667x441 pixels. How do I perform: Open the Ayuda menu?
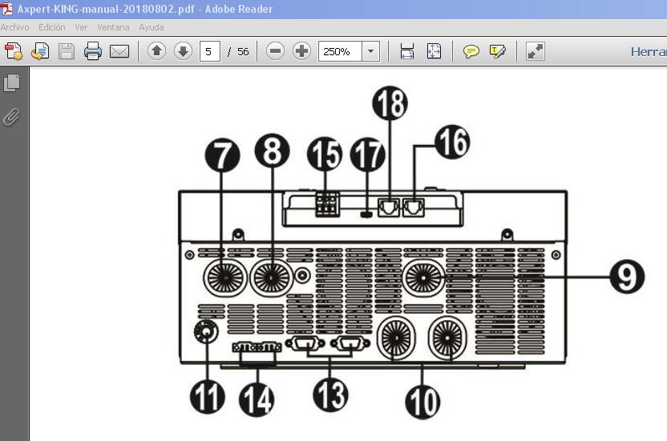152,27
